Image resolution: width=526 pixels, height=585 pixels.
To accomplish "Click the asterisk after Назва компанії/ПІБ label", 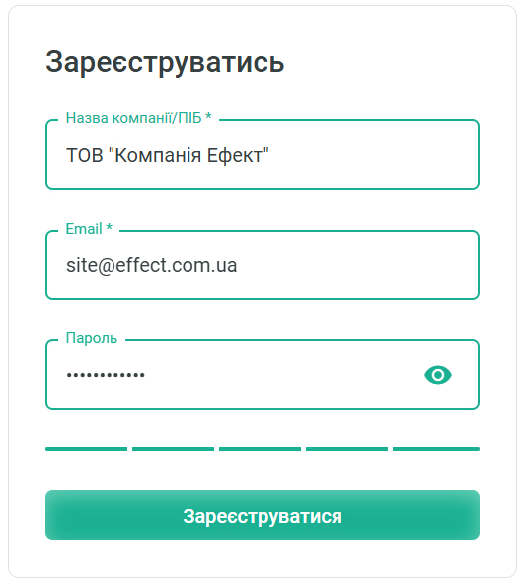I will (208, 116).
